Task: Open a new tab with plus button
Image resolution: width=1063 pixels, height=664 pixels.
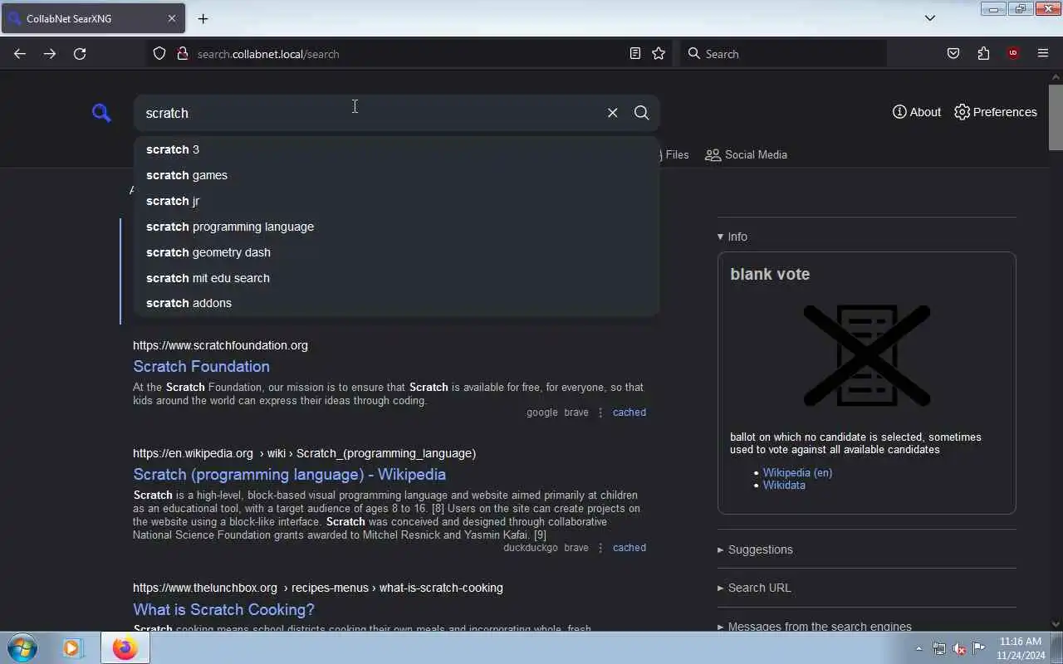Action: click(203, 18)
